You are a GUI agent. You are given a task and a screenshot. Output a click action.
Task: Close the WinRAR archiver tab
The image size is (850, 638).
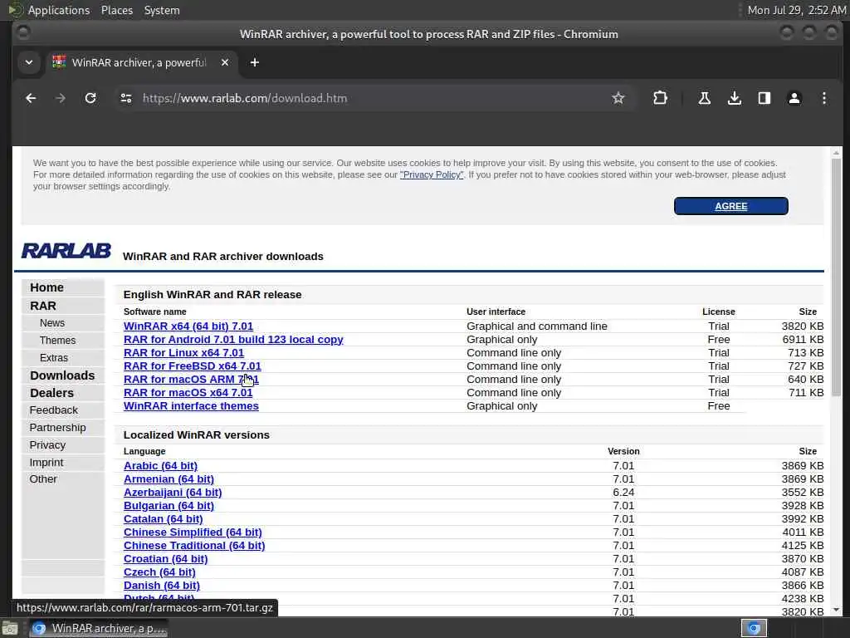click(x=225, y=62)
